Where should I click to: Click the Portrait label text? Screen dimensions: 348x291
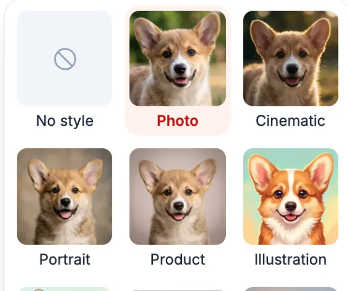click(x=65, y=260)
